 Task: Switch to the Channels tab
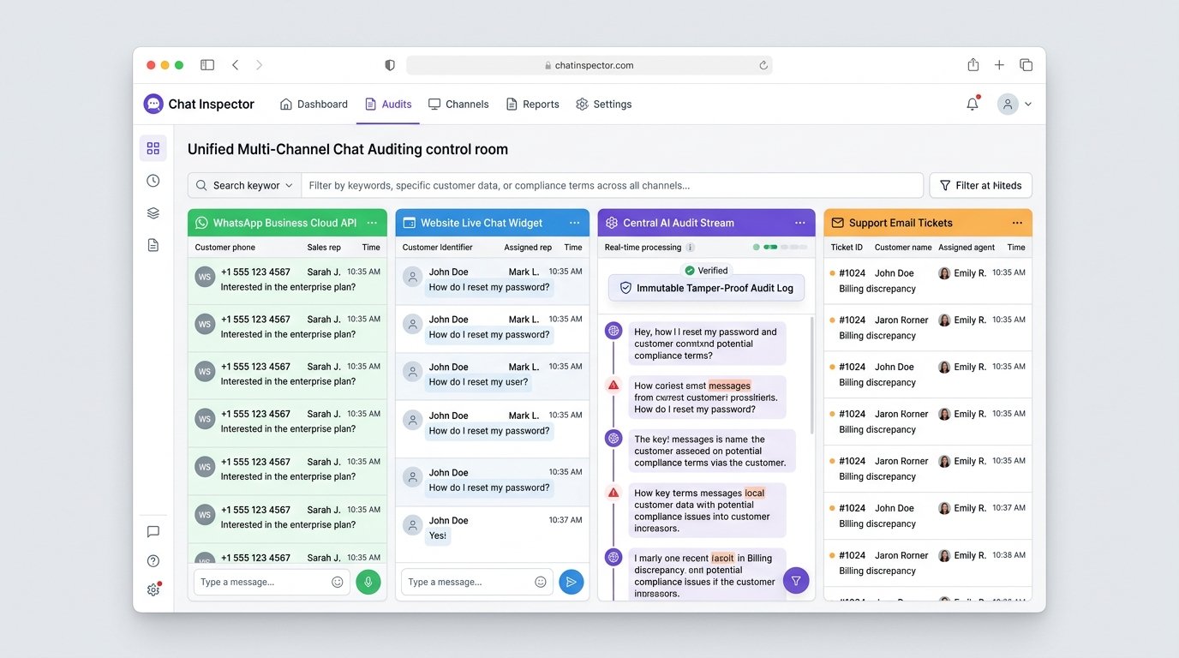point(458,104)
